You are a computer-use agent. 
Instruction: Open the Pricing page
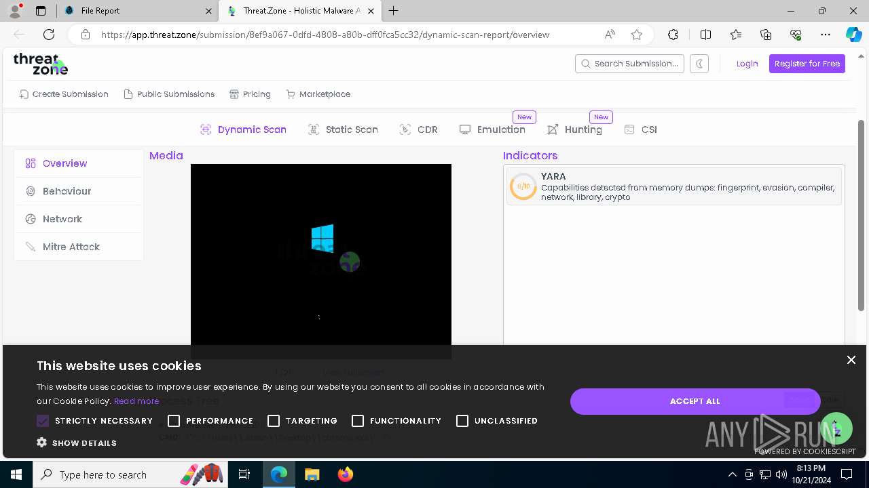(250, 94)
